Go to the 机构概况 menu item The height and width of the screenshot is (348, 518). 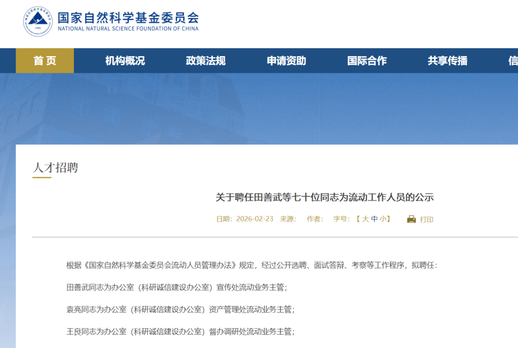pyautogui.click(x=125, y=61)
